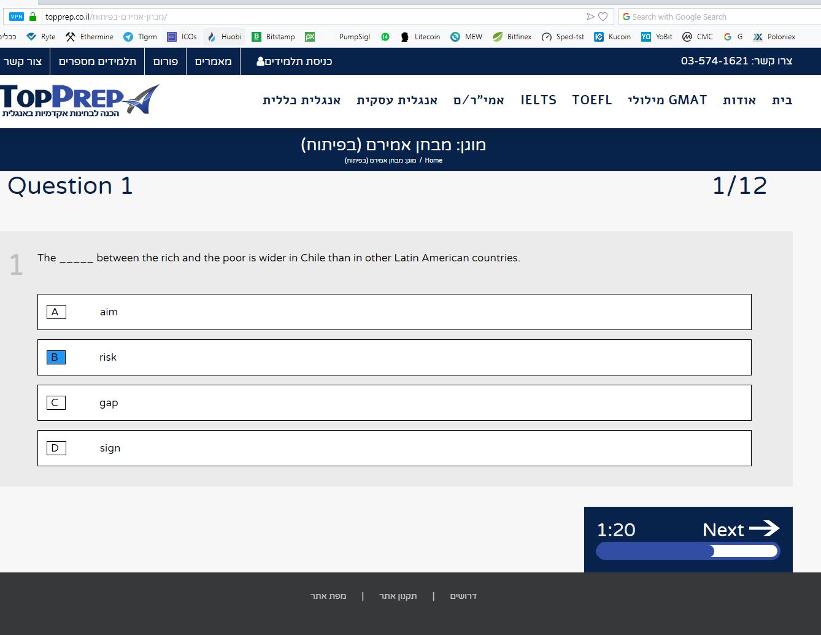The height and width of the screenshot is (635, 821).
Task: Open the Litecoin bookmark
Action: point(420,37)
